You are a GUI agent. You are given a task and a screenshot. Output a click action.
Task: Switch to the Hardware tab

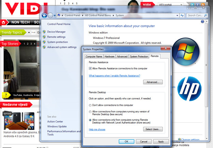(x=109, y=56)
